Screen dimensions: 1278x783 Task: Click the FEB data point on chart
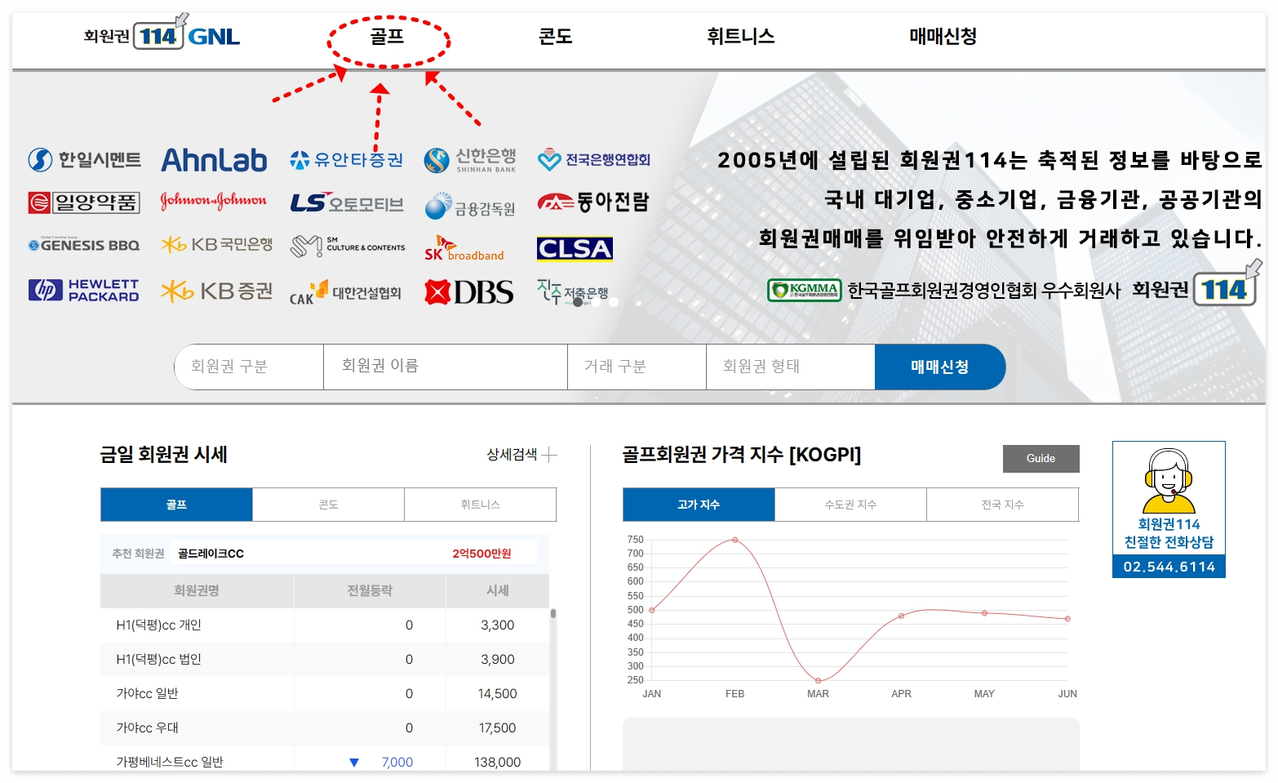tap(735, 540)
